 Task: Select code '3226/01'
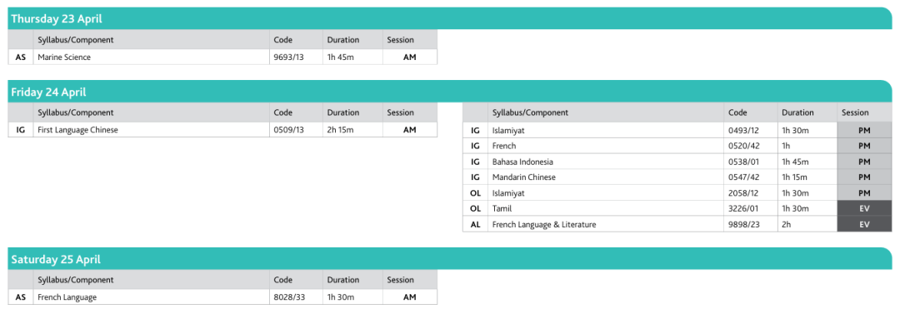(x=750, y=209)
